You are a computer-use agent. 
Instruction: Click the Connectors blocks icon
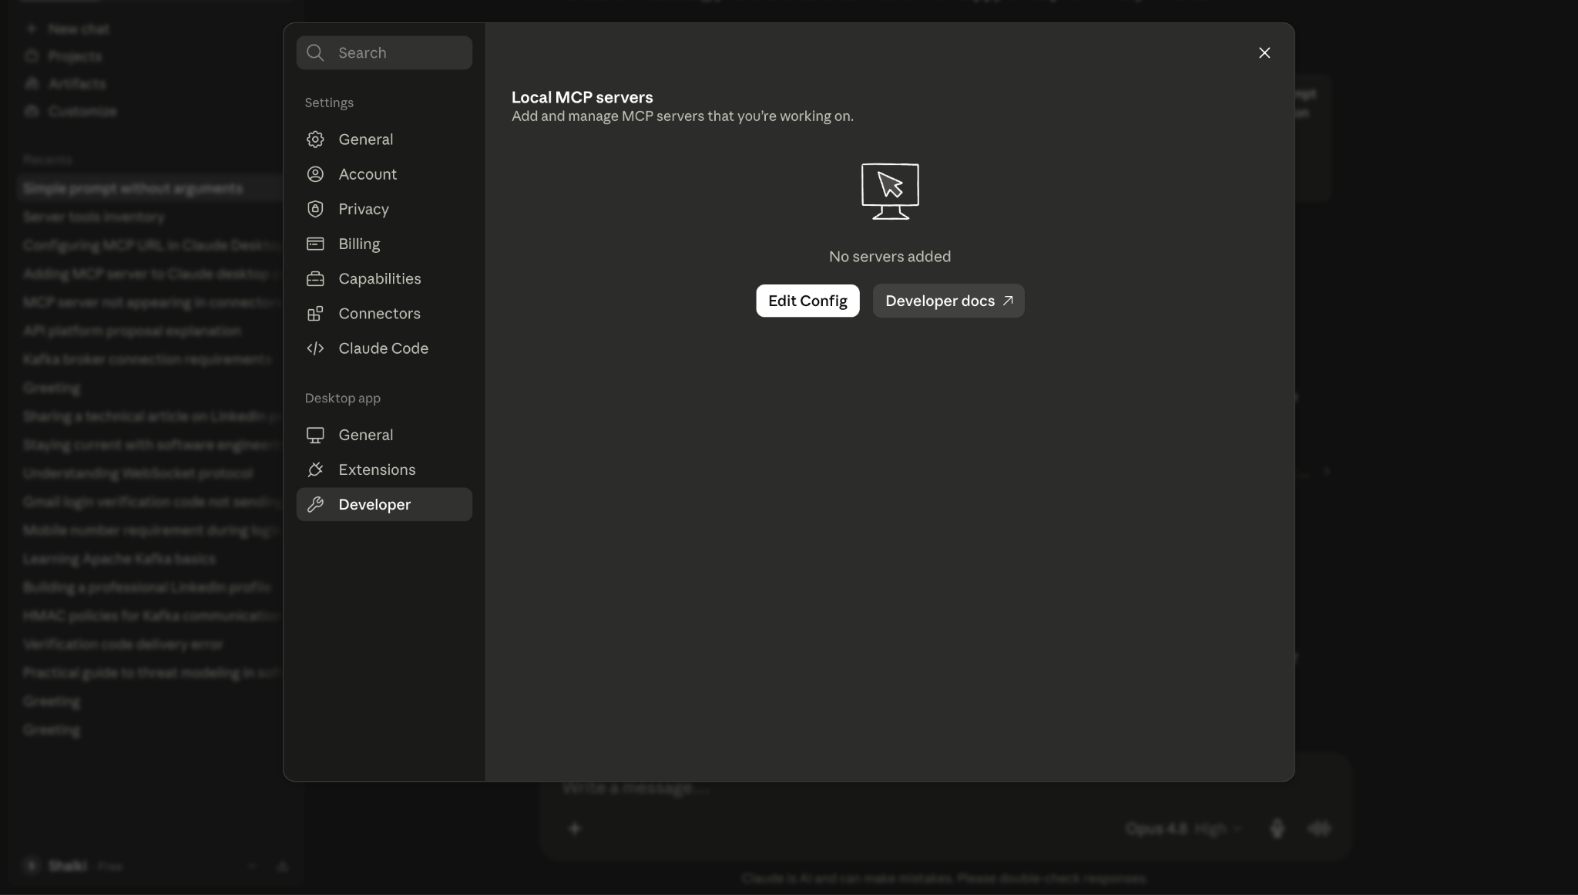point(315,313)
